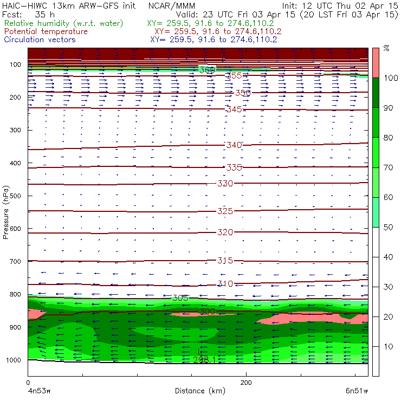
Task: Click the colorbar 100 tick label
Action: 391,77
